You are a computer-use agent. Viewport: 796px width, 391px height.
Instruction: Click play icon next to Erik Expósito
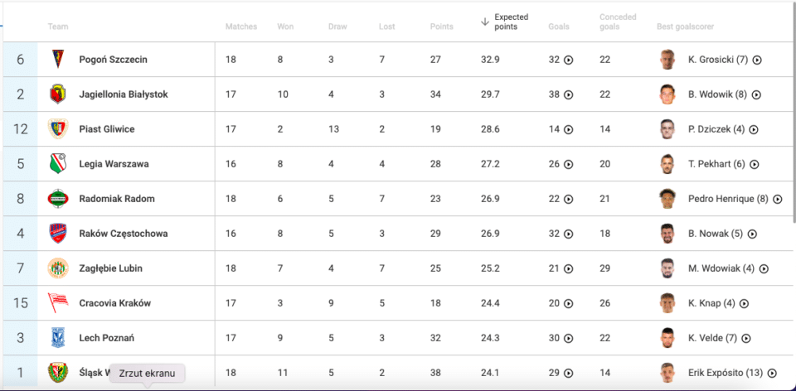tap(772, 374)
